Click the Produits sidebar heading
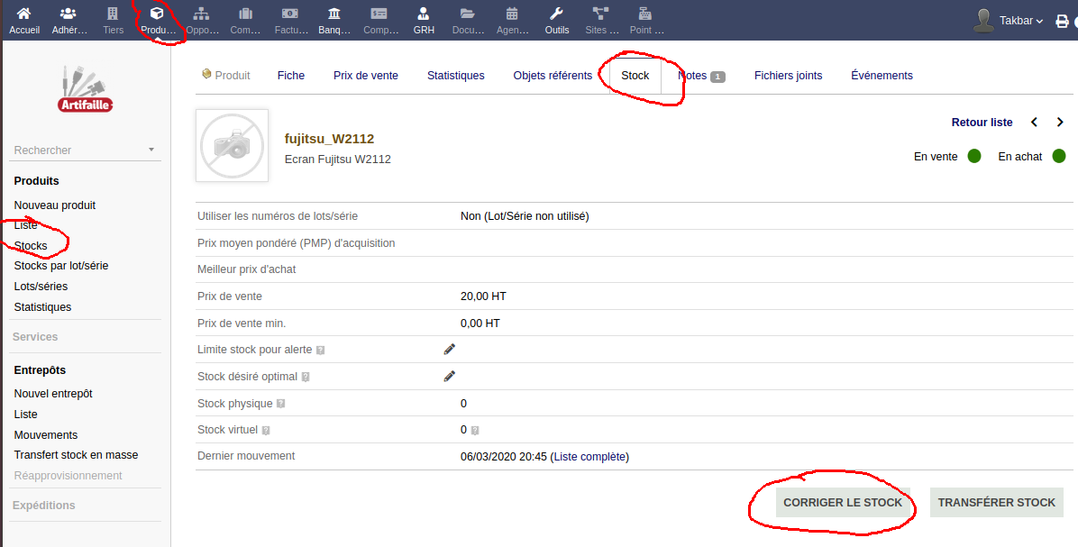 [36, 181]
